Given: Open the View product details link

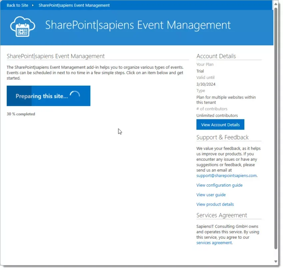Looking at the screenshot, I should pyautogui.click(x=215, y=204).
